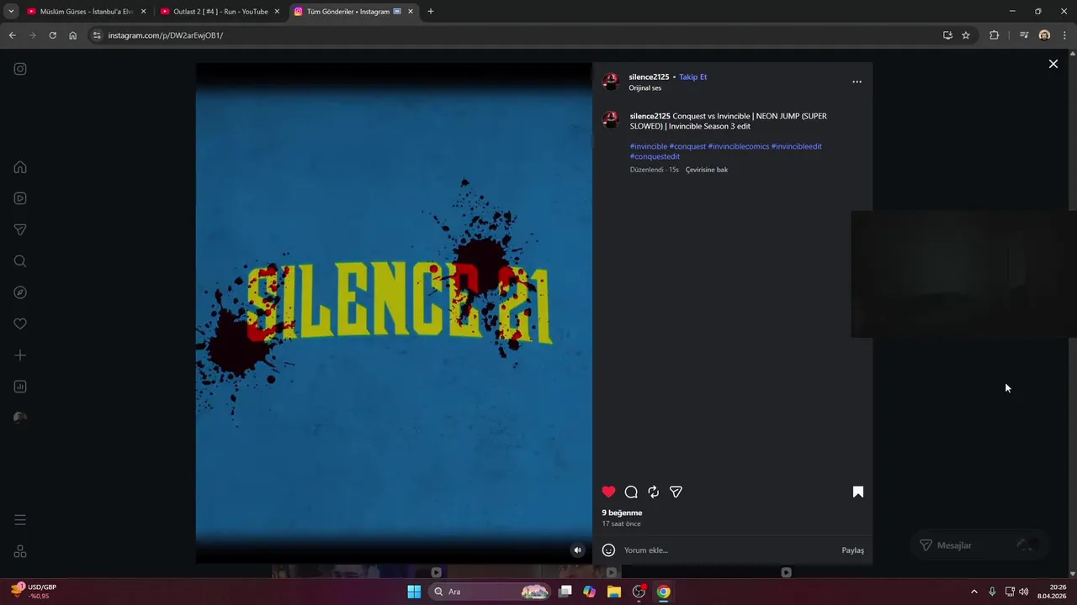Open dashboard chart icon in sidebar
This screenshot has height=605, width=1077.
coord(20,387)
